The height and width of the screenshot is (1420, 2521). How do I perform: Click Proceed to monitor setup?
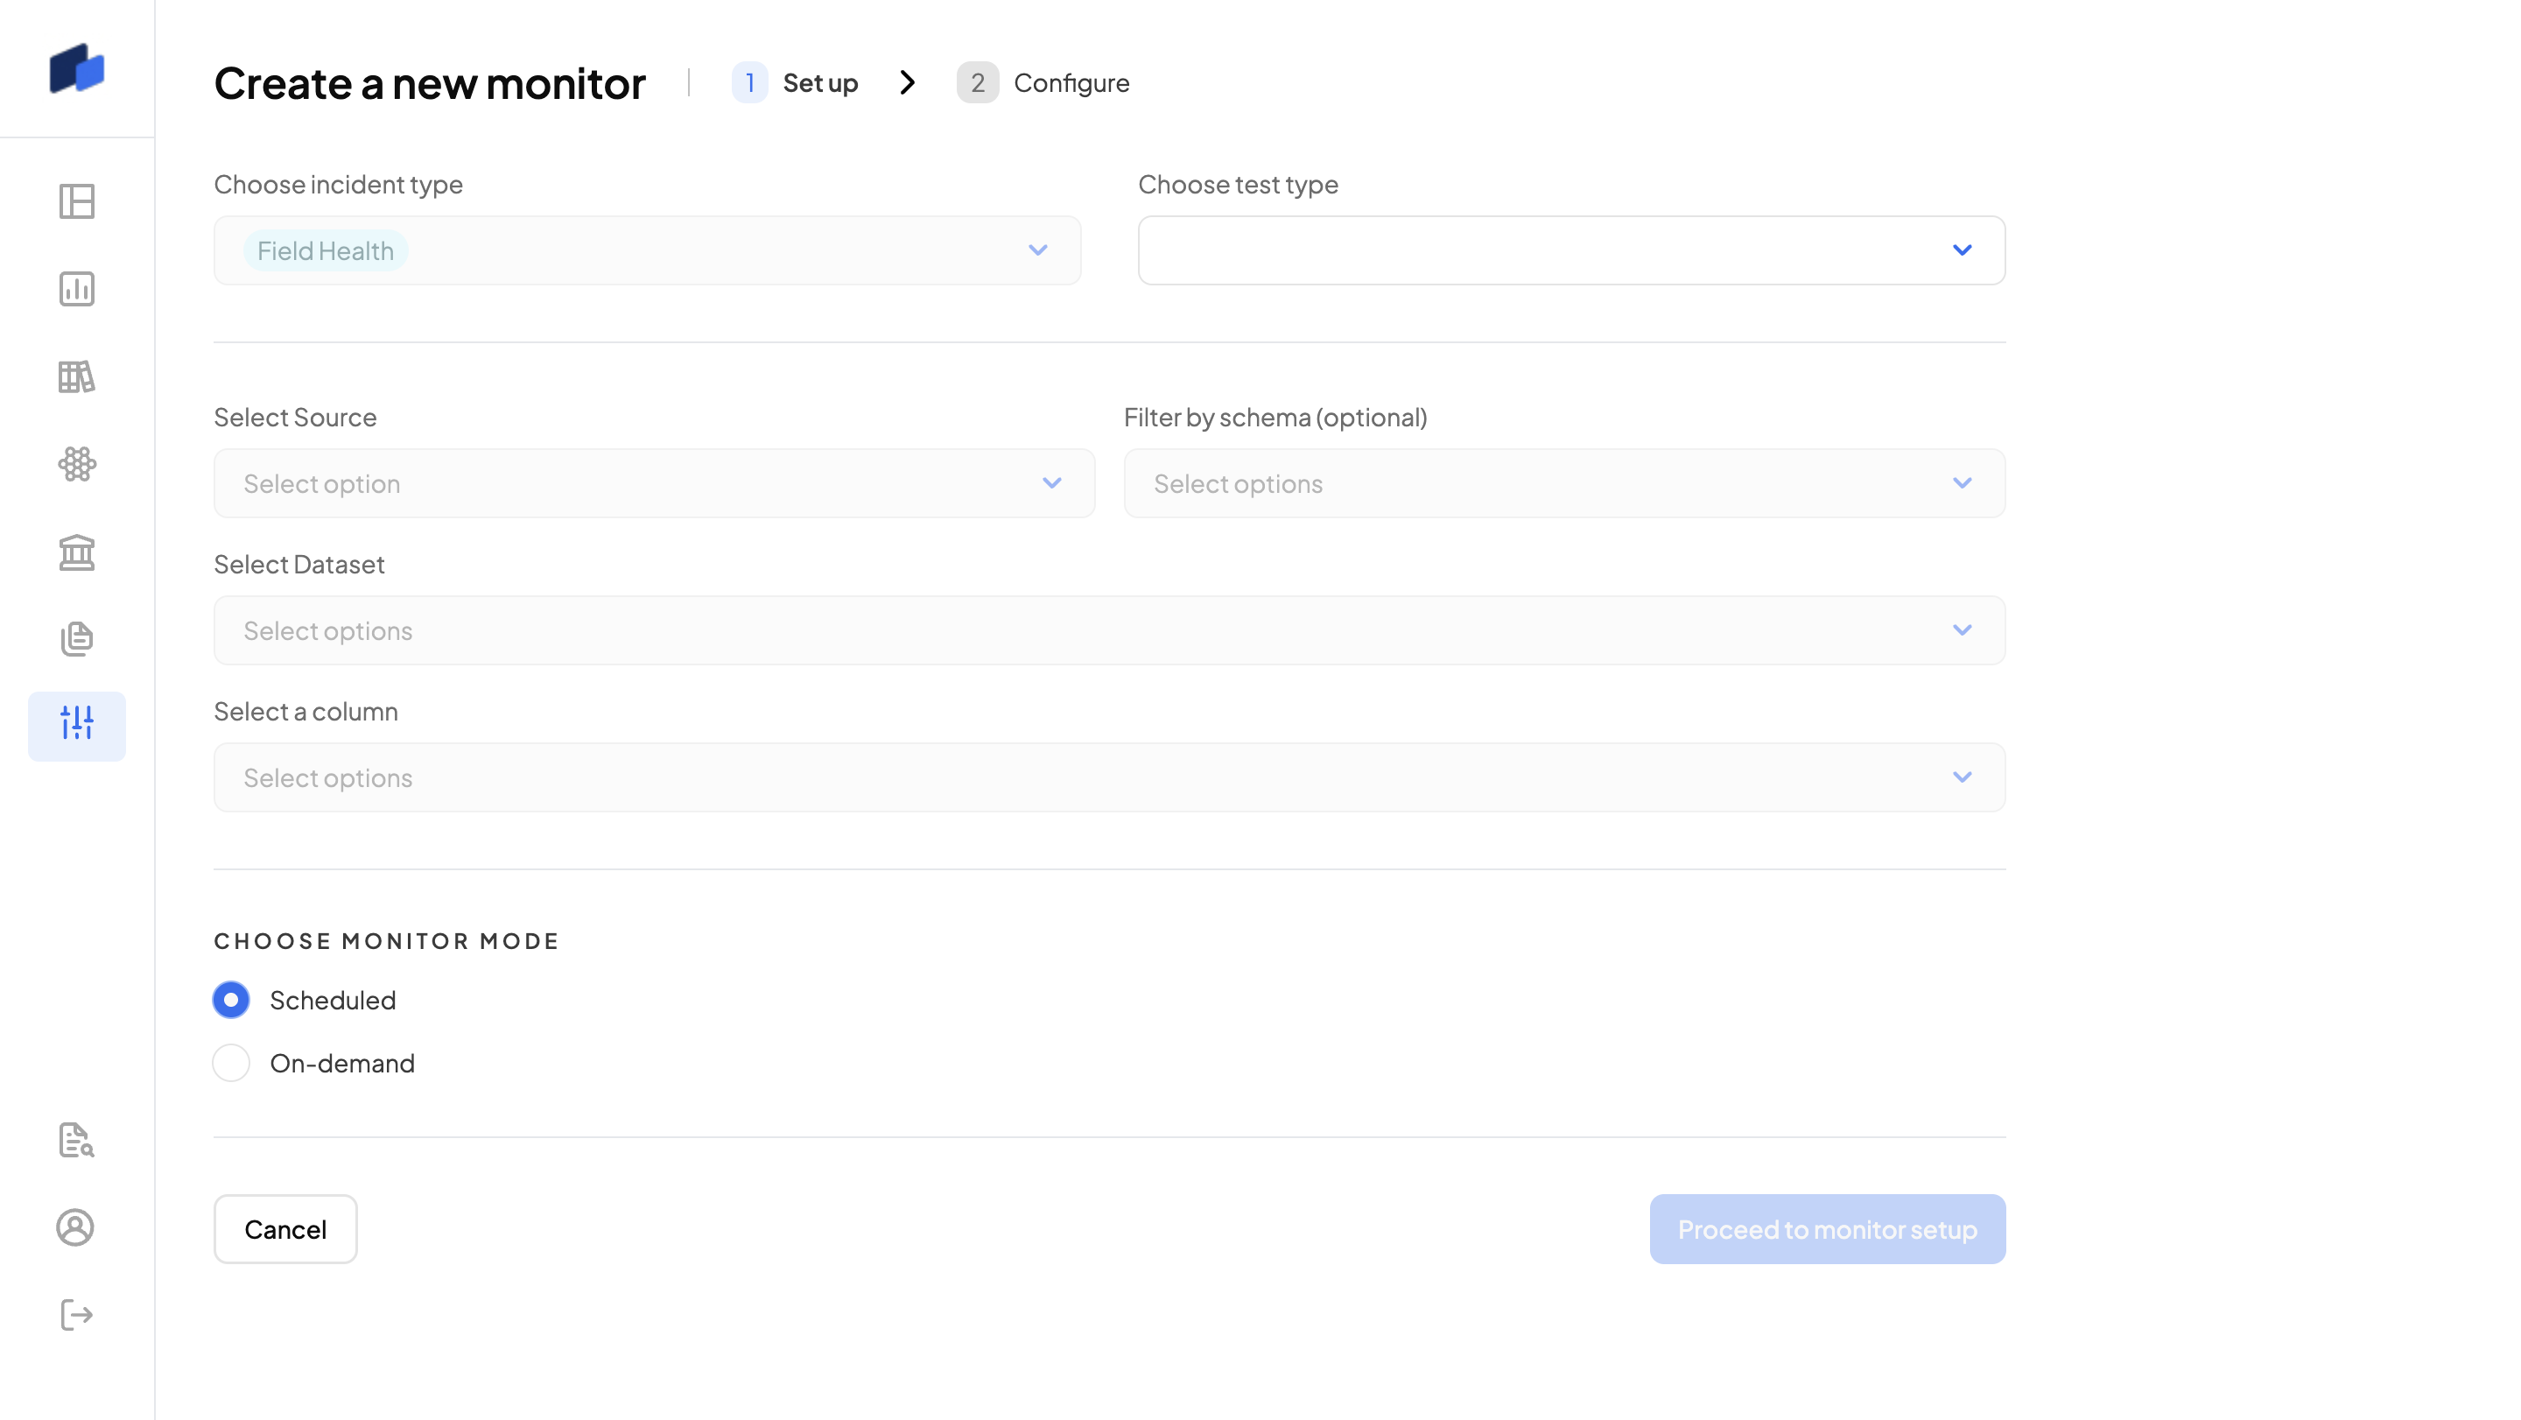point(1826,1229)
